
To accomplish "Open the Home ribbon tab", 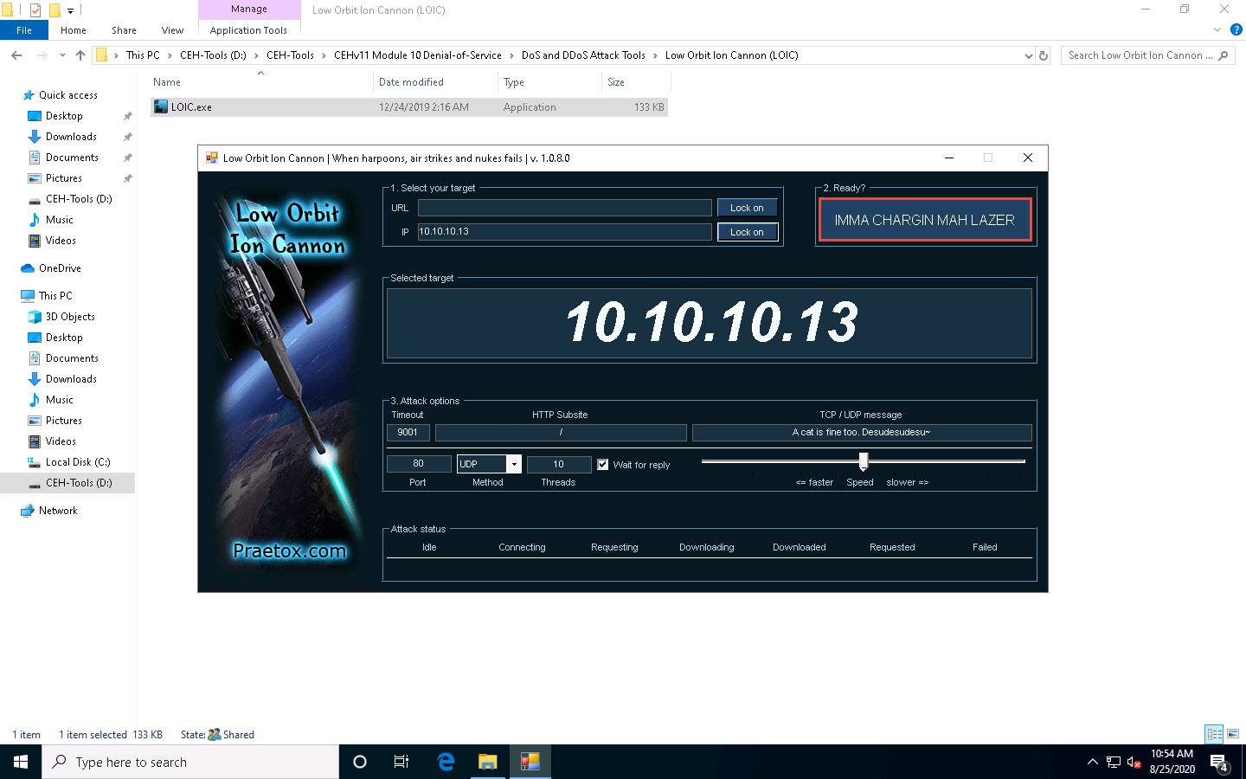I will [74, 30].
